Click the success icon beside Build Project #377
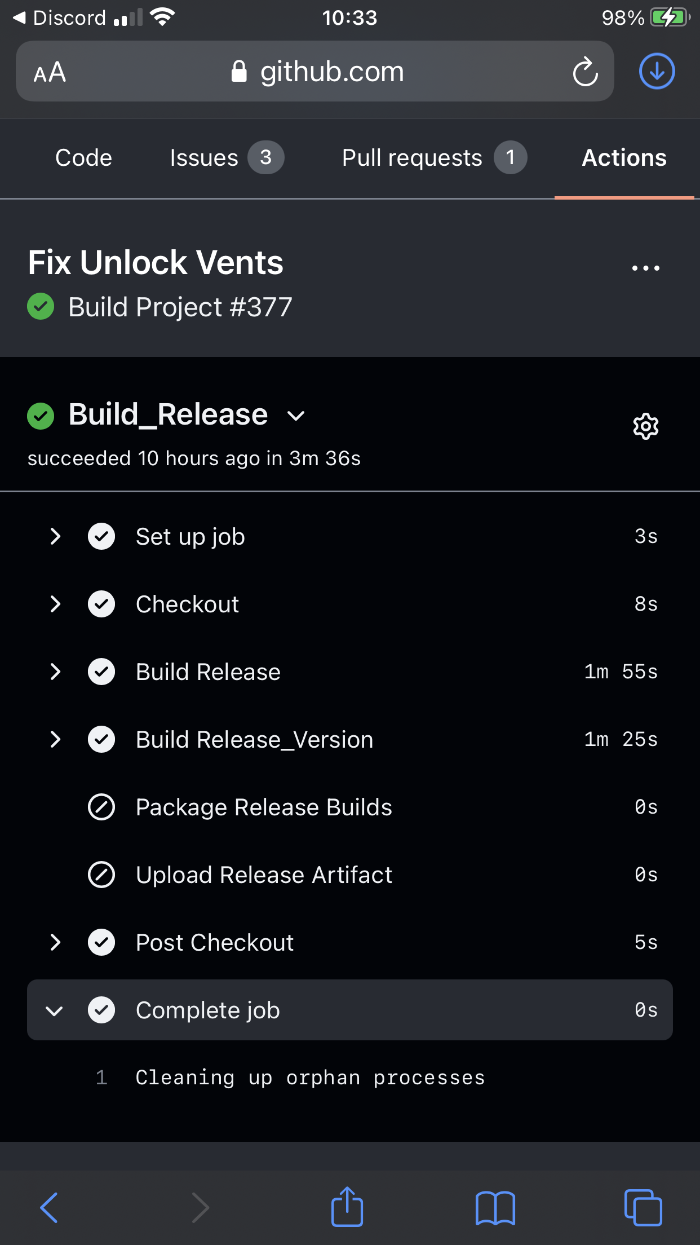 coord(40,307)
